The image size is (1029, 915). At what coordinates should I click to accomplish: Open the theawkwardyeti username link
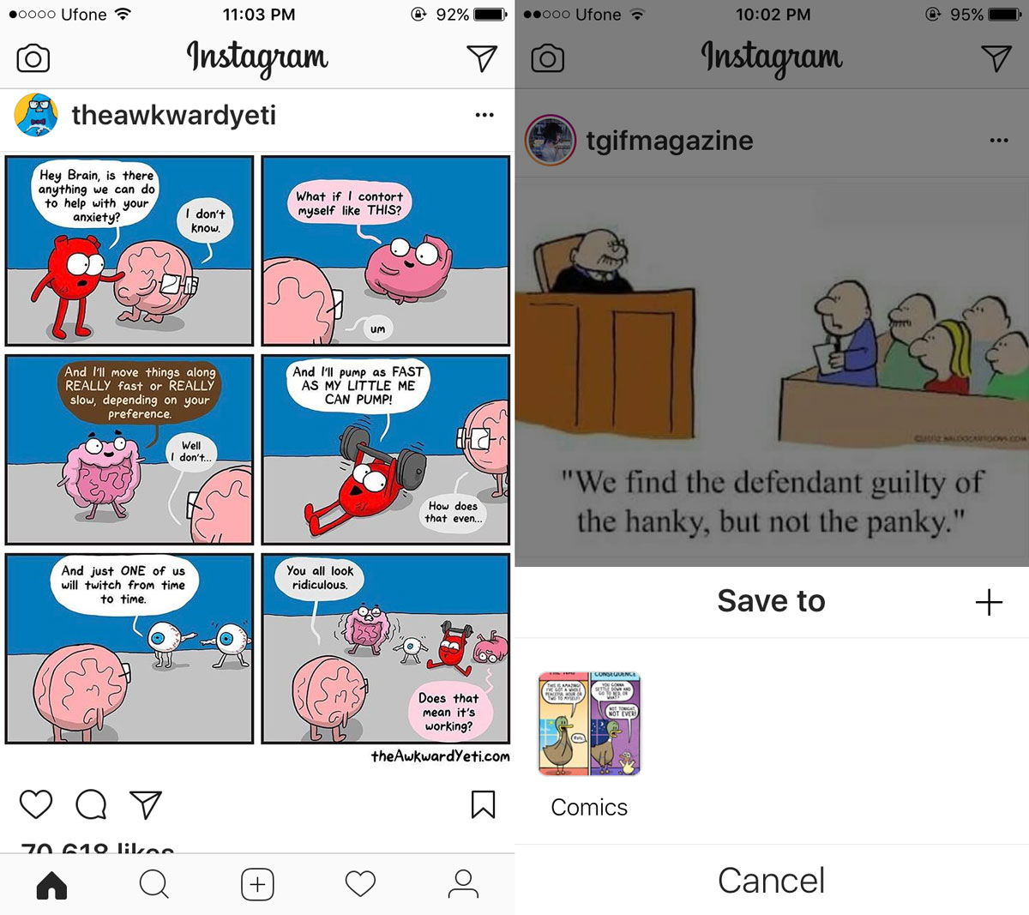pos(174,115)
